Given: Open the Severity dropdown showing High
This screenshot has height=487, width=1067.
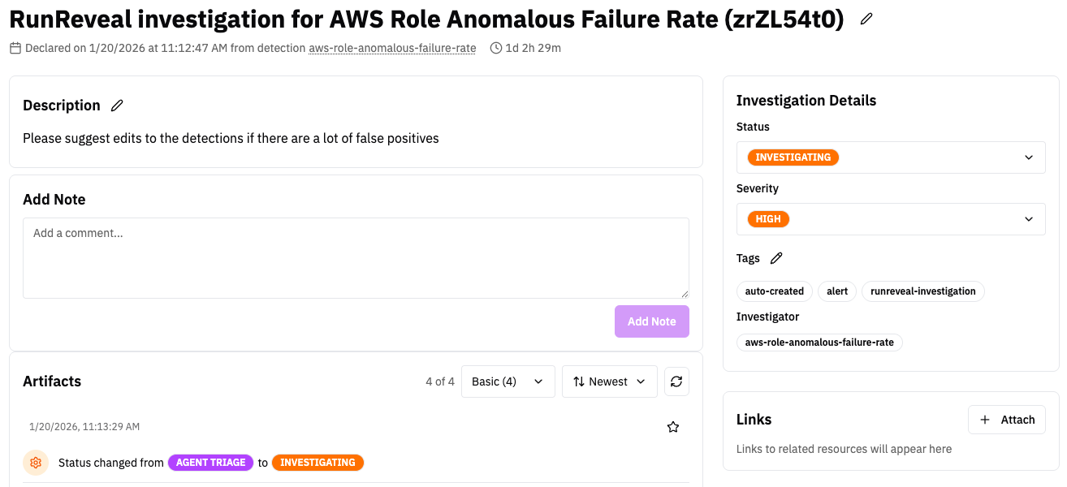Looking at the screenshot, I should 890,219.
